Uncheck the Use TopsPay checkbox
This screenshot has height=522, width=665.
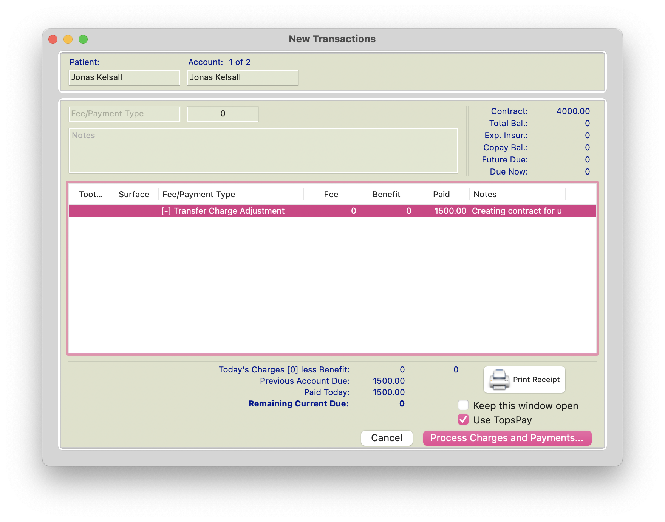463,420
